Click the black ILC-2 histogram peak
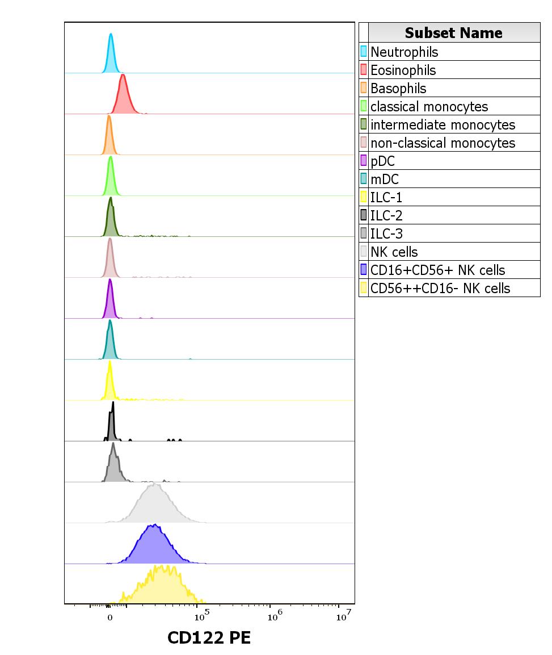Viewport: 552px width, 655px height. (112, 426)
